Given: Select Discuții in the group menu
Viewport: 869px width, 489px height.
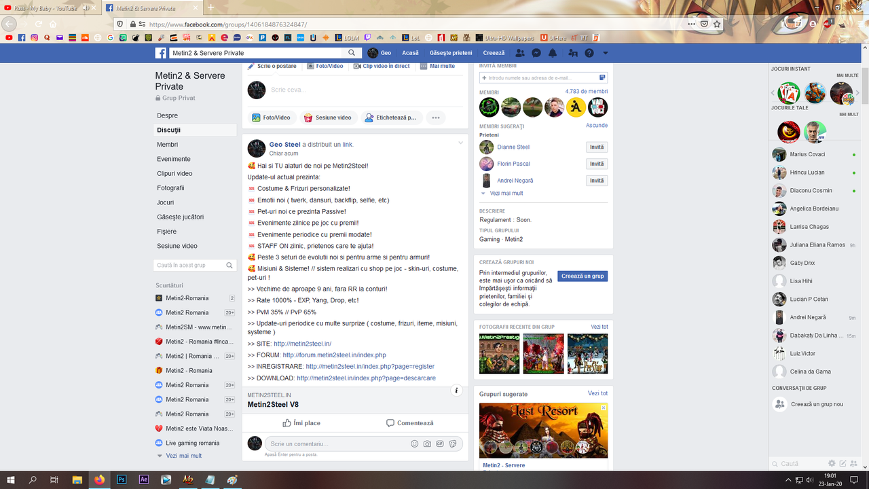Looking at the screenshot, I should pos(196,130).
